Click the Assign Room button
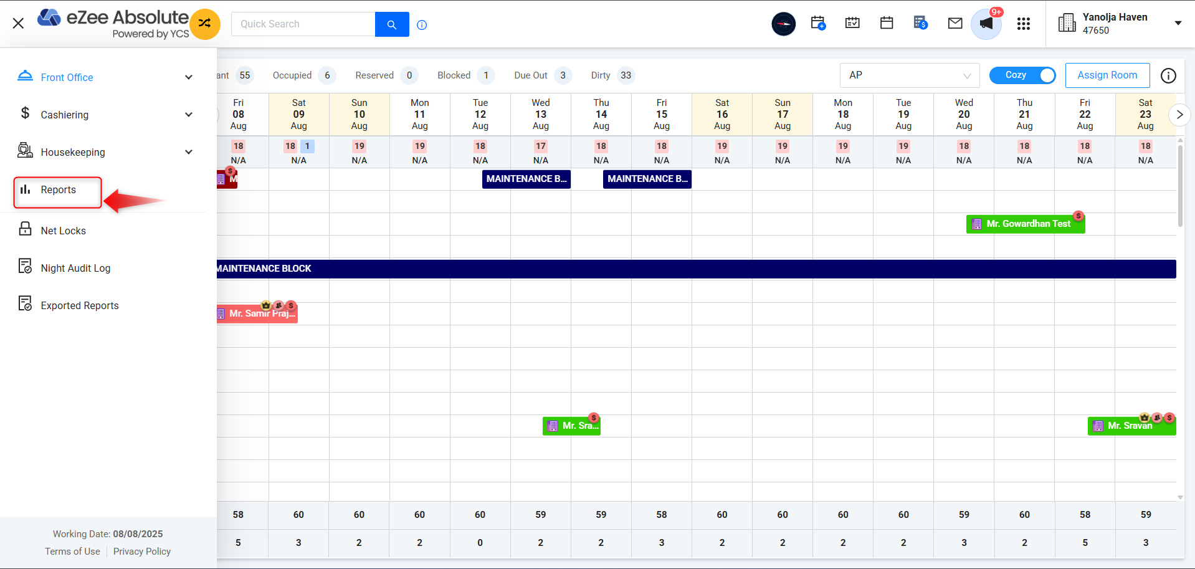This screenshot has height=569, width=1195. coord(1107,75)
